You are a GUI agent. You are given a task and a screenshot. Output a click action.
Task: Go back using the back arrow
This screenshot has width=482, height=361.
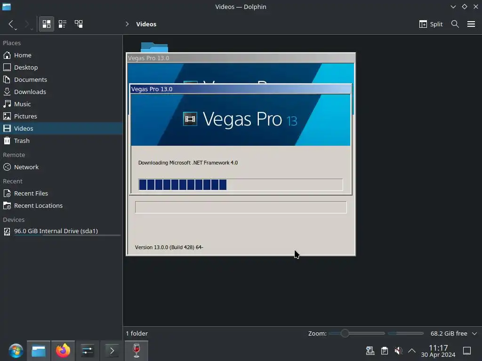pyautogui.click(x=11, y=24)
